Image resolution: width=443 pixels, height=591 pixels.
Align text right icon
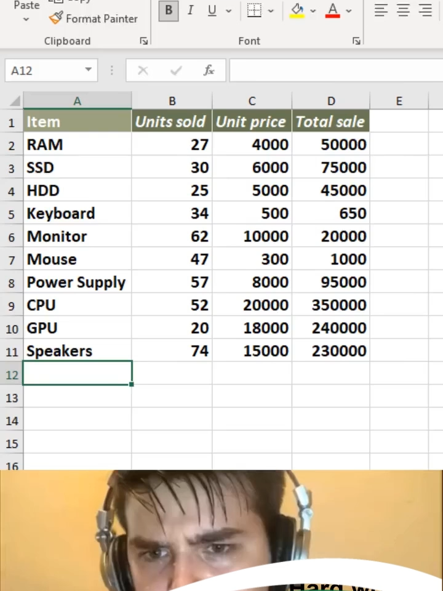coord(425,10)
